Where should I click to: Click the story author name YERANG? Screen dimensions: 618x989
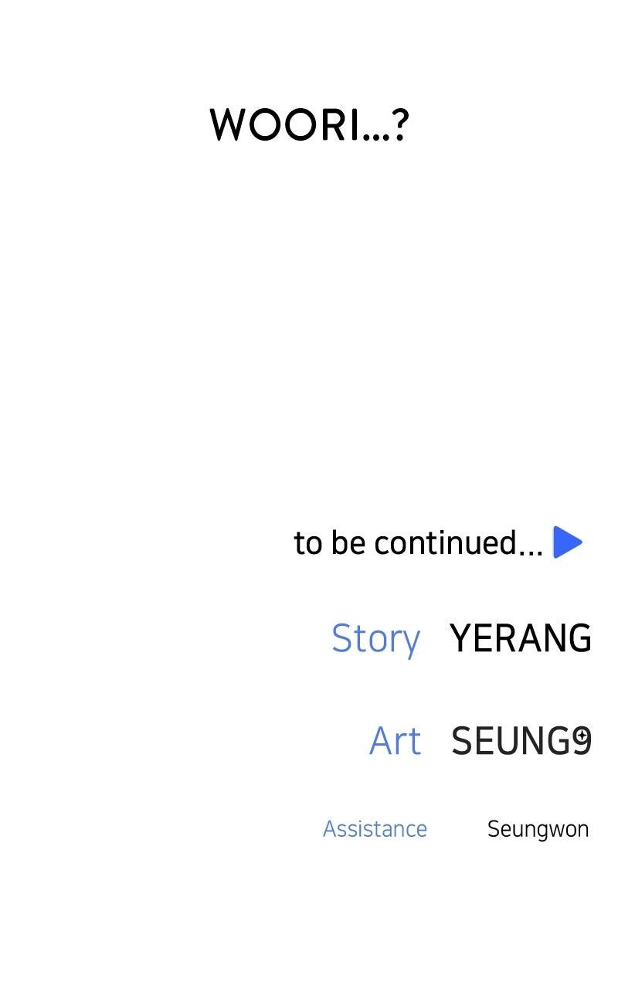pyautogui.click(x=520, y=639)
